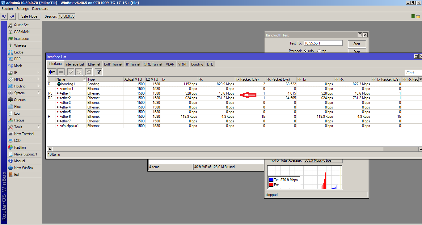422x225 pixels.
Task: Click the blue Tx color swatch in legend
Action: click(271, 180)
